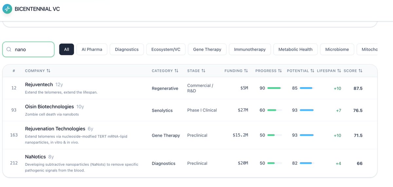Open Oisin Biotechnologies company entry
Viewport: 393px width, 187px height.
(49, 106)
